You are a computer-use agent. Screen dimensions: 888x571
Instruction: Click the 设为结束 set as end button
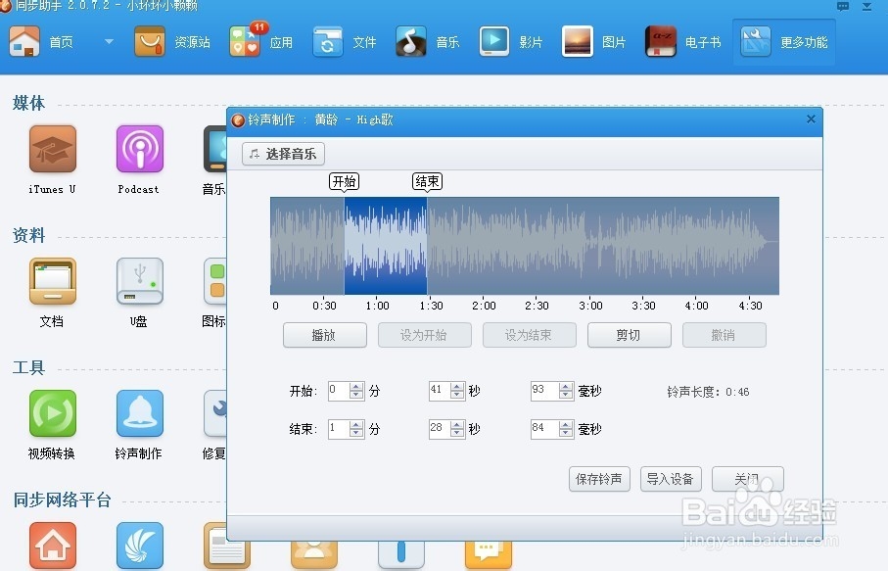(529, 335)
